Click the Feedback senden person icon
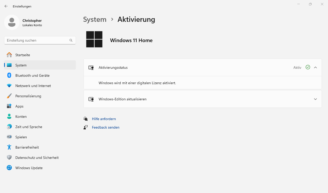Image resolution: width=328 pixels, height=193 pixels. (86, 127)
